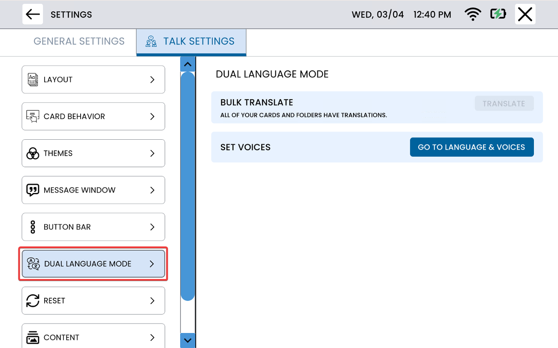Click the Card Behavior hand icon

click(x=33, y=117)
